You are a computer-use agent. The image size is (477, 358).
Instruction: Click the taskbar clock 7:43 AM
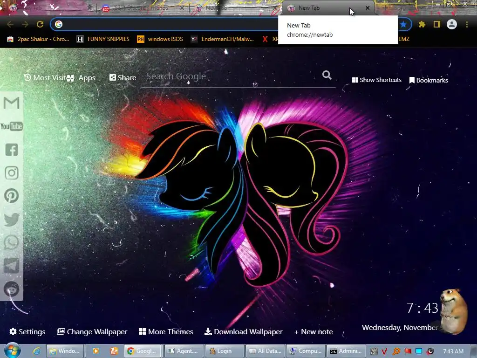tap(453, 351)
